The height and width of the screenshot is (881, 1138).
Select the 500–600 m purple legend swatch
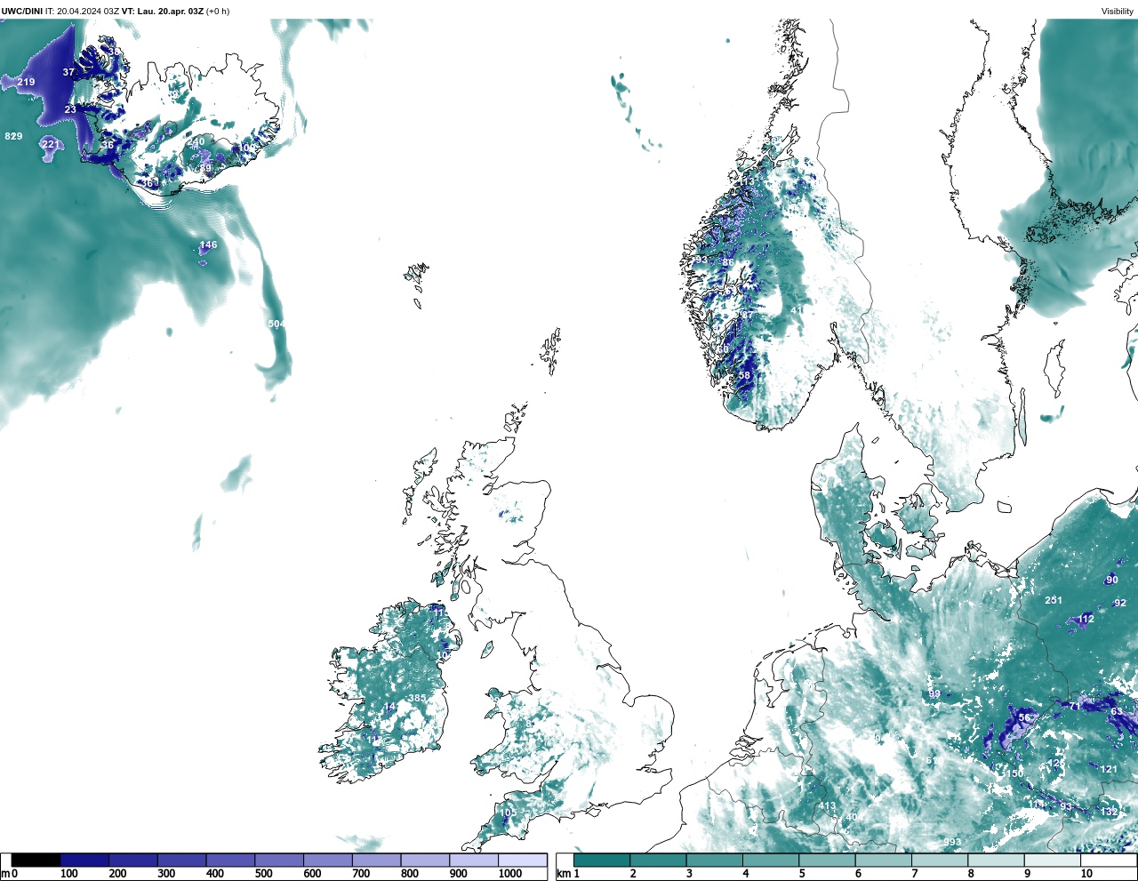279,861
